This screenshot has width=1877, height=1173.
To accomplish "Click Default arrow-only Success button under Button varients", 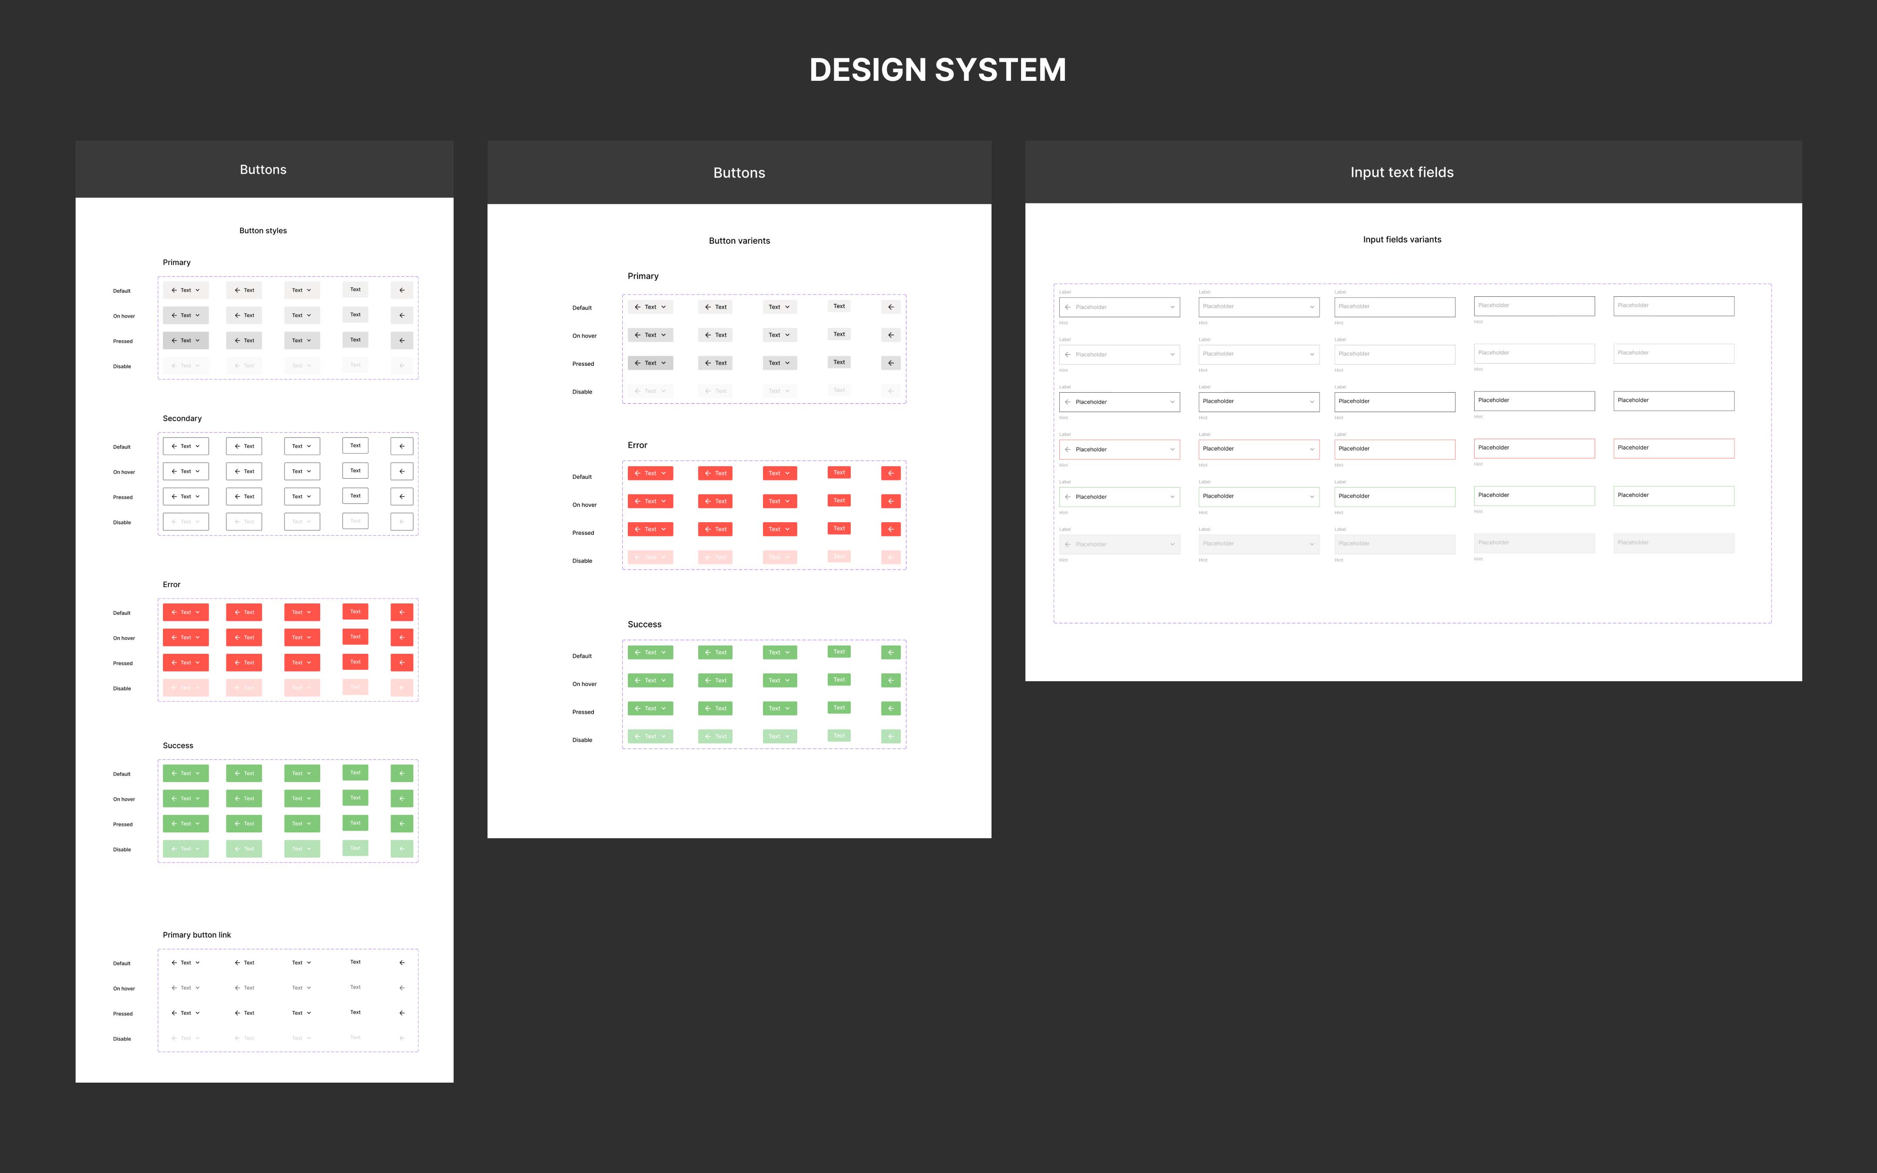I will 890,653.
